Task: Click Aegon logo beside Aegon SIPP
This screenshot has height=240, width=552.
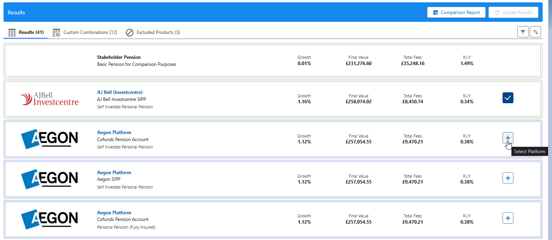Action: (49, 179)
